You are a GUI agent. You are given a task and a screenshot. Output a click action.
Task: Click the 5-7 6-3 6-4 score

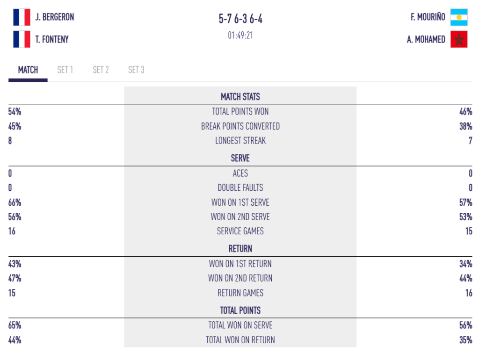[240, 19]
